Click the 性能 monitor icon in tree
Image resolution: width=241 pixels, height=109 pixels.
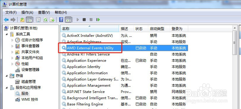[18, 64]
